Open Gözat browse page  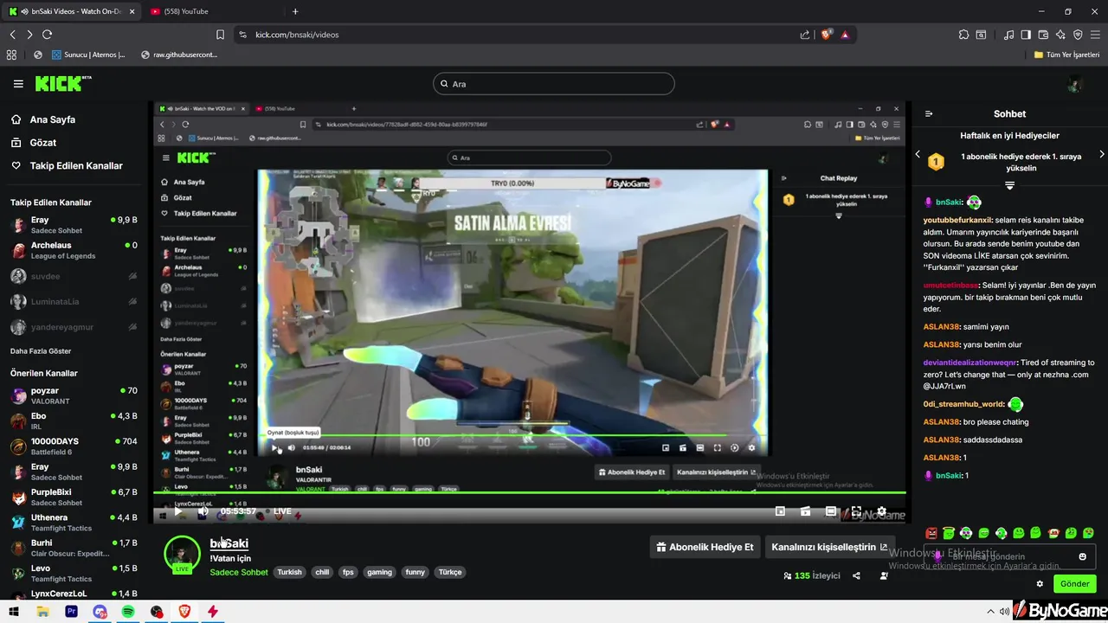34,142
